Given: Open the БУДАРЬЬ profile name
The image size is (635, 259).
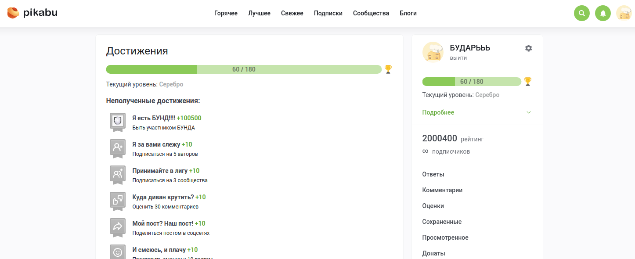Looking at the screenshot, I should click(470, 48).
